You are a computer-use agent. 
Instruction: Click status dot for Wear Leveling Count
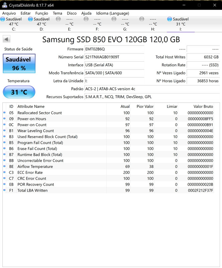[x=4, y=130]
